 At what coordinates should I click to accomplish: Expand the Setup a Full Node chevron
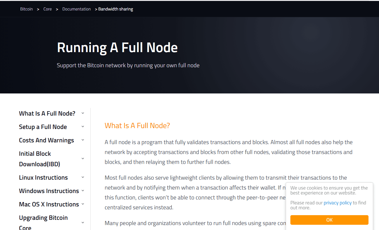pyautogui.click(x=83, y=127)
